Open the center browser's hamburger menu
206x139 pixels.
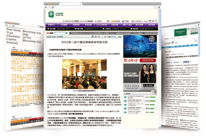[159, 7]
